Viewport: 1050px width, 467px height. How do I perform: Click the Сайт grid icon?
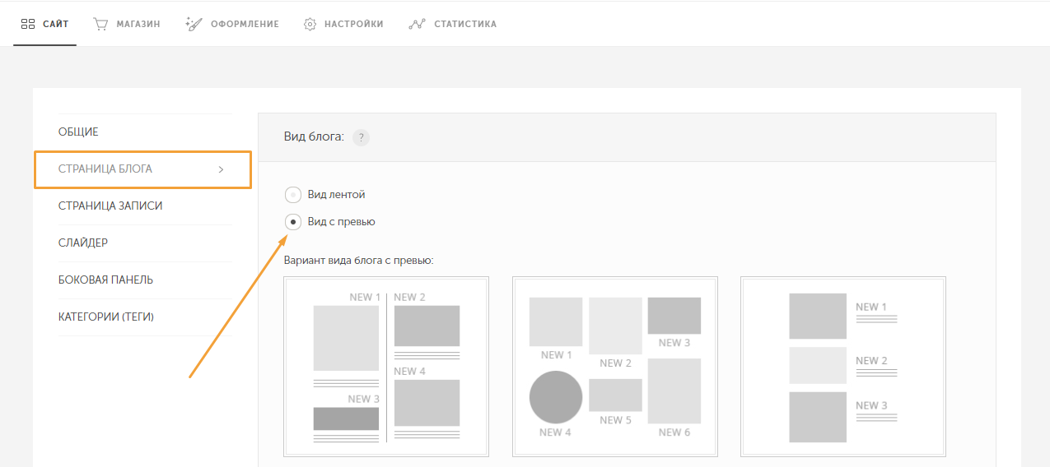click(x=27, y=24)
